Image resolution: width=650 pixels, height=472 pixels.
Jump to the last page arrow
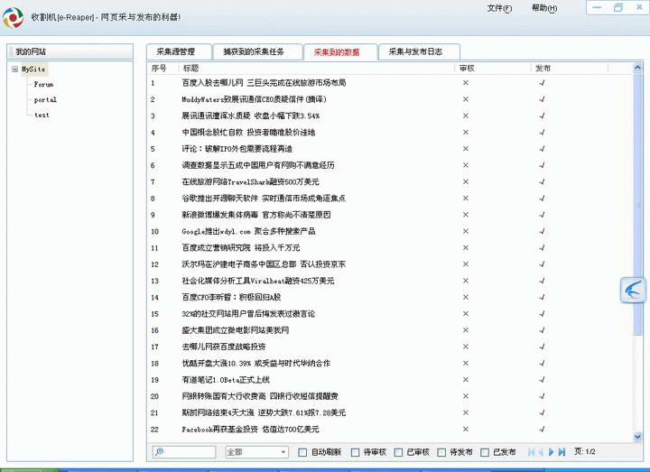click(x=562, y=452)
